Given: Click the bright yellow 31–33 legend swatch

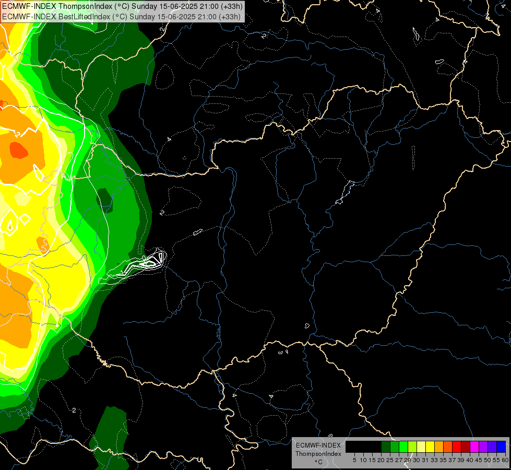Looking at the screenshot, I should (x=430, y=446).
